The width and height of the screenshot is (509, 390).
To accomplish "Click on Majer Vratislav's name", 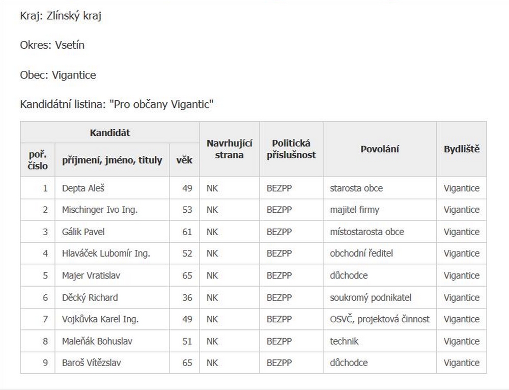I will pos(91,275).
